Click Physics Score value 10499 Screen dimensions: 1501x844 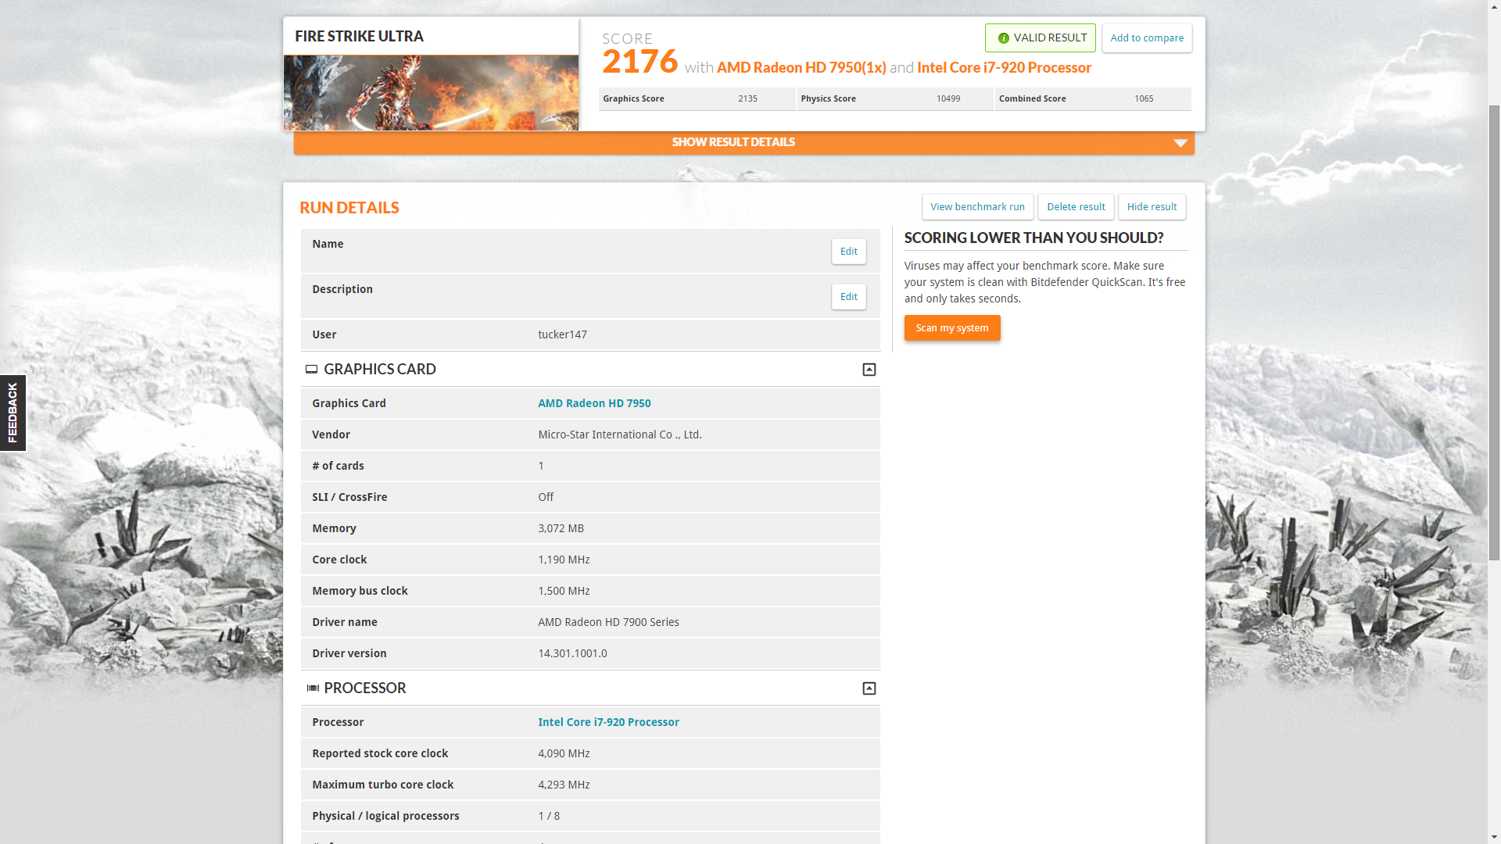click(948, 99)
